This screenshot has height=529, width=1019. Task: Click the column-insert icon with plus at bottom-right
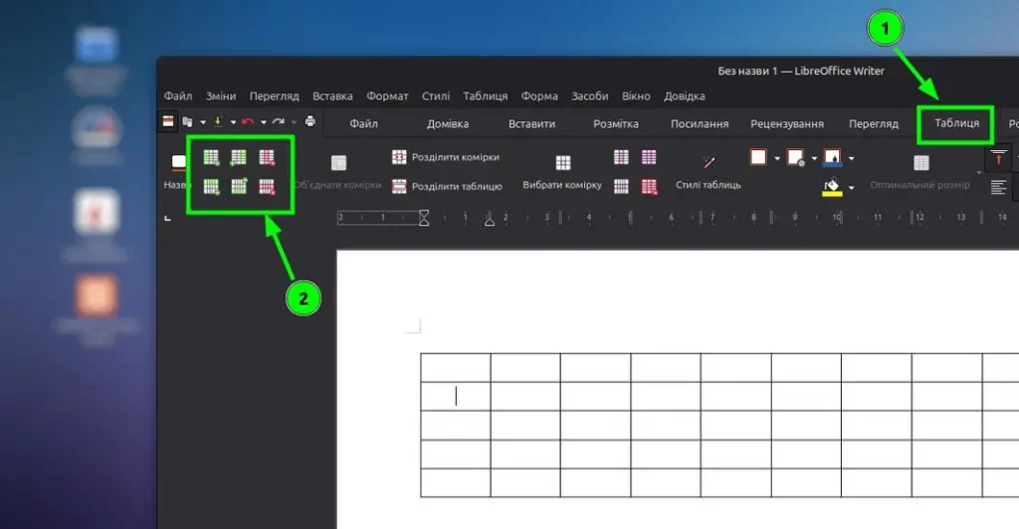pos(211,186)
